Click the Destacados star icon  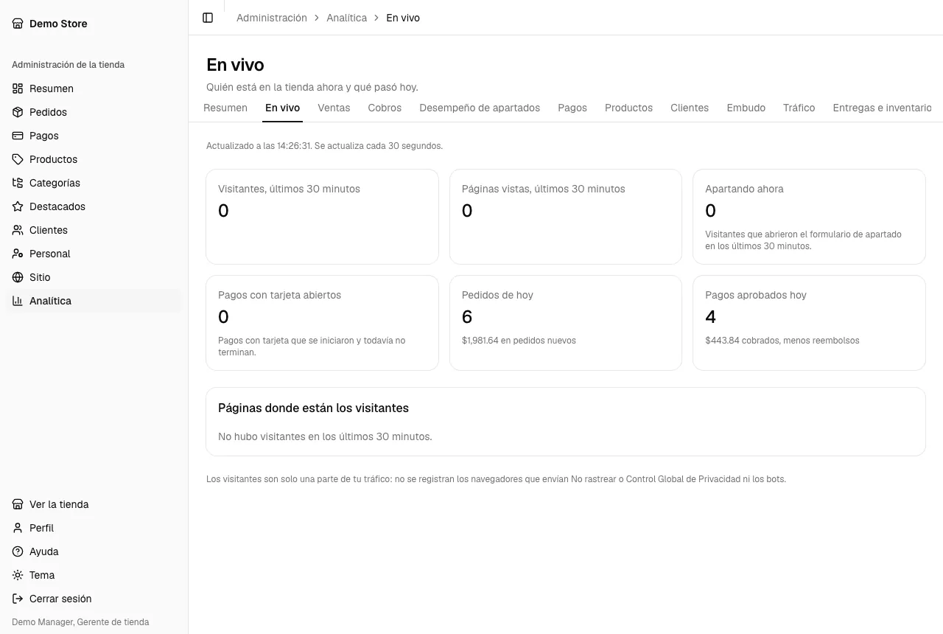point(18,206)
